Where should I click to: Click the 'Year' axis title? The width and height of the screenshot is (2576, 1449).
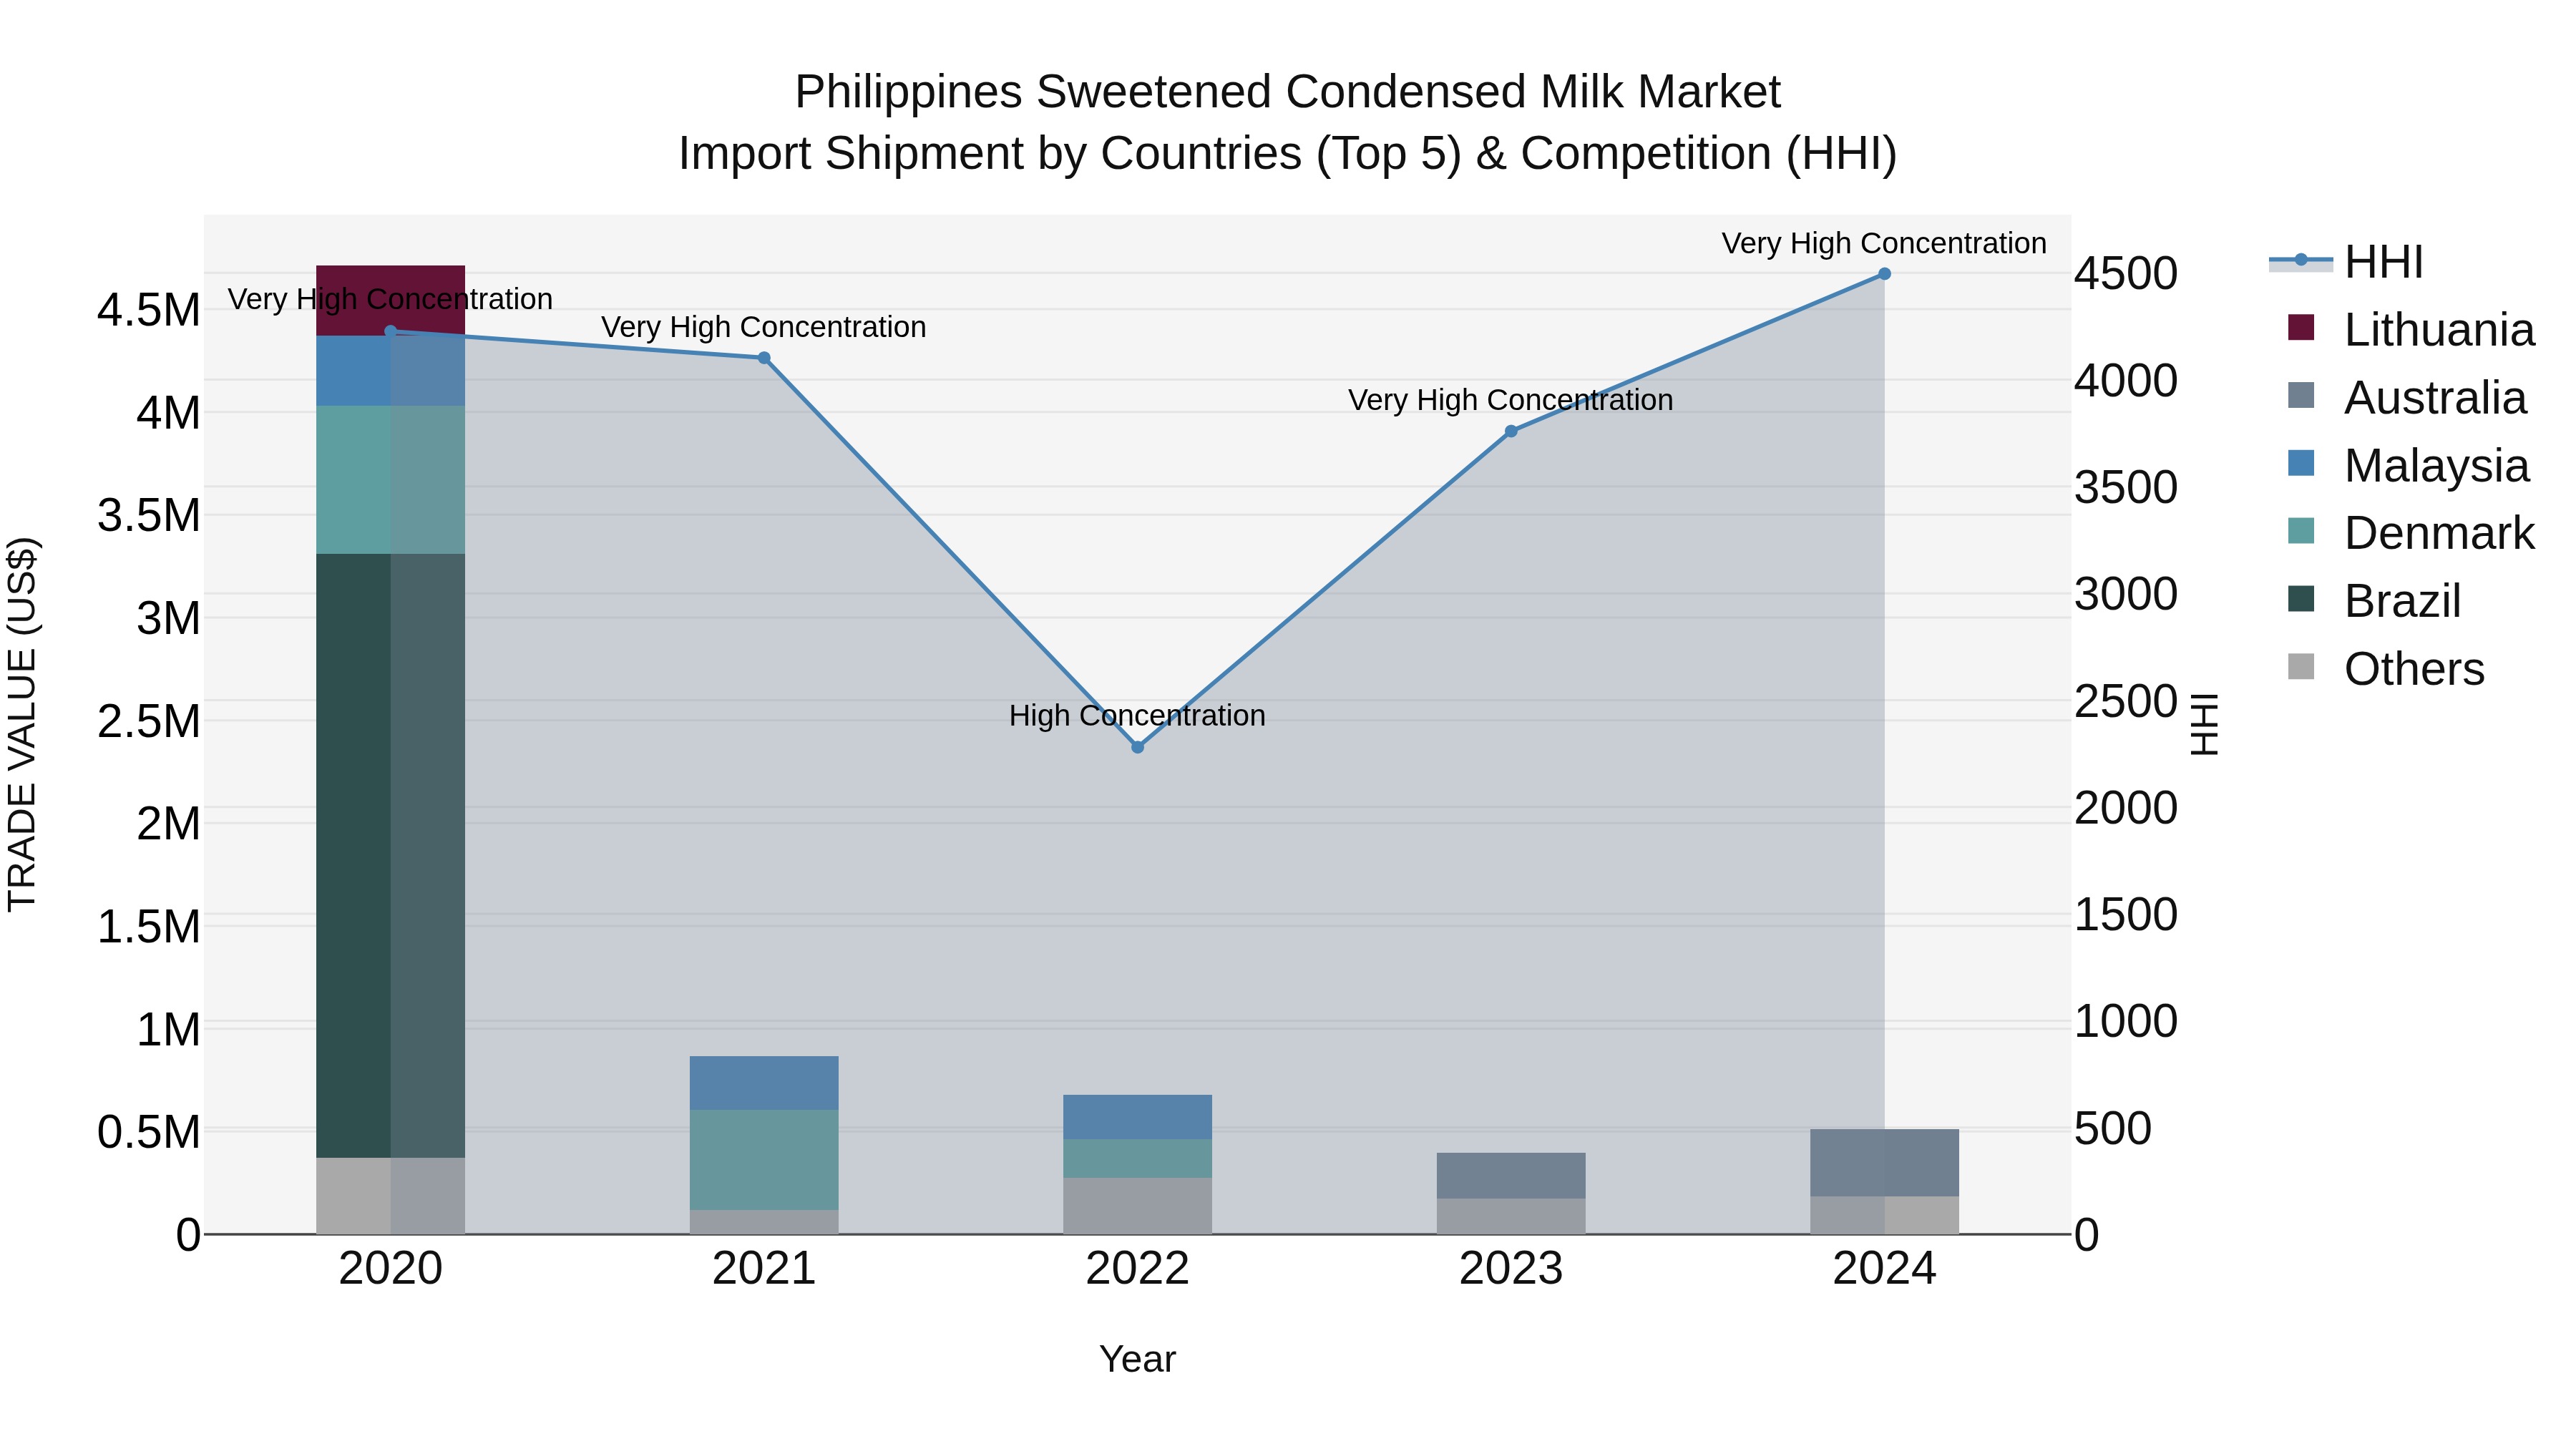1138,1360
